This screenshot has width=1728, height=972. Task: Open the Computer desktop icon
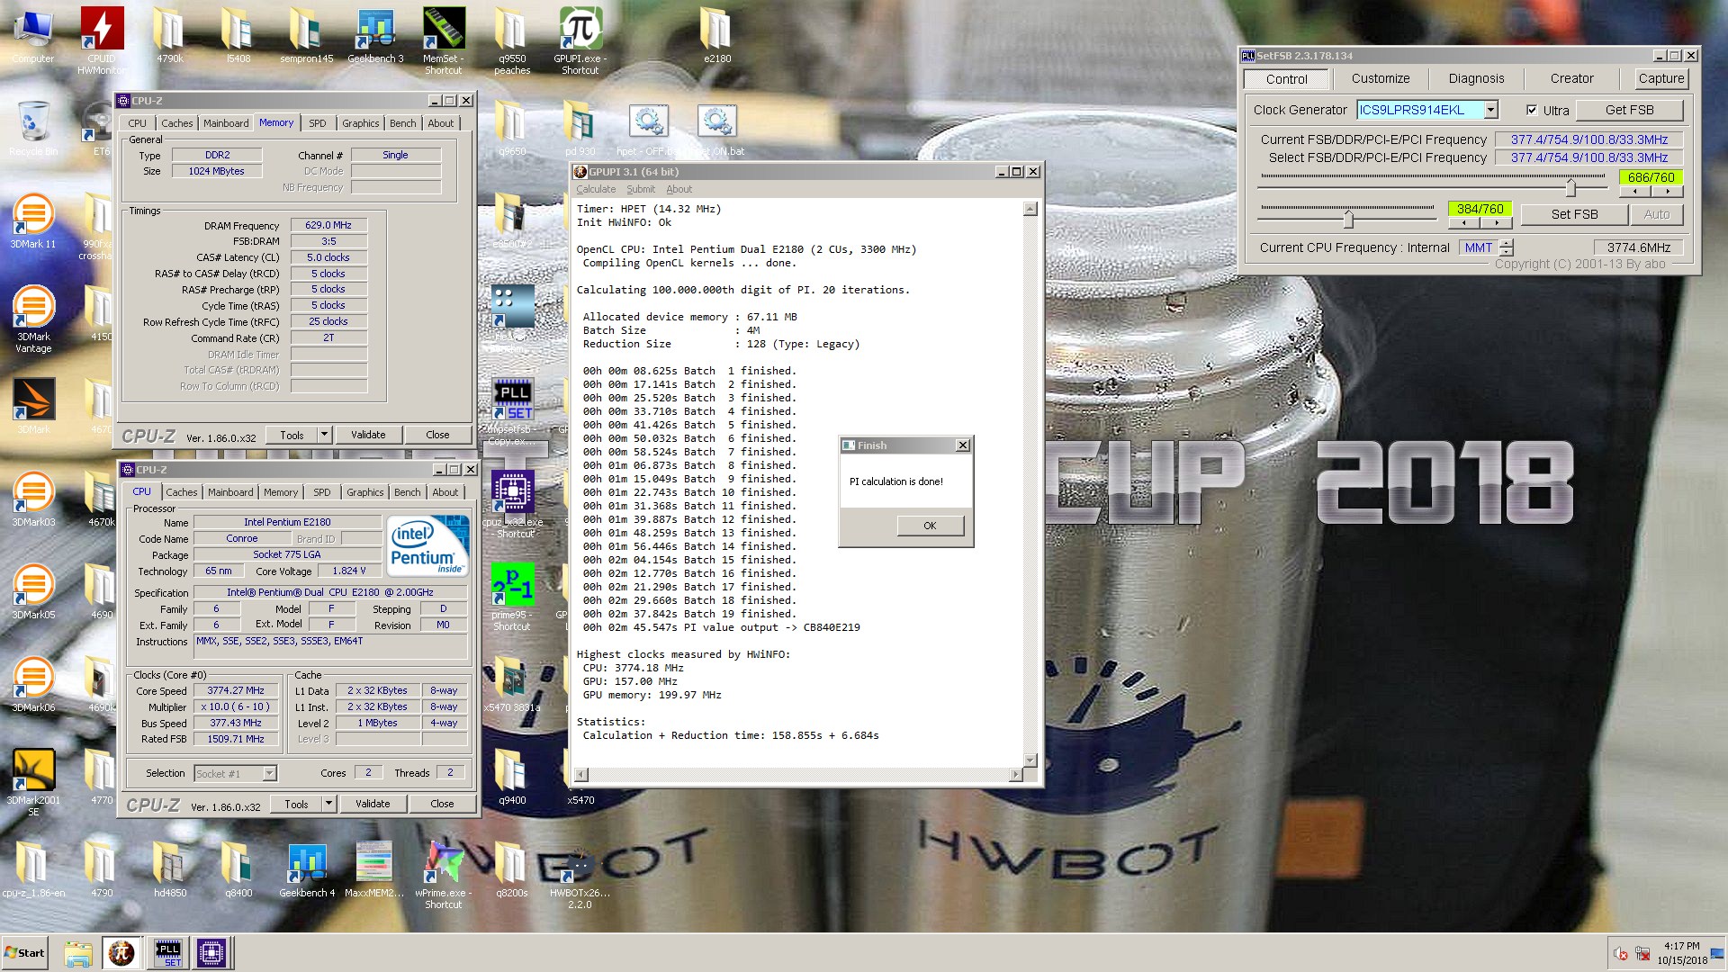[33, 36]
